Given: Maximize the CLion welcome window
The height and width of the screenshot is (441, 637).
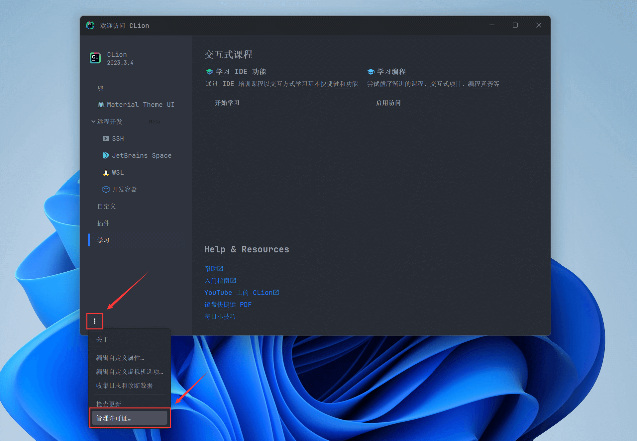Looking at the screenshot, I should [x=515, y=25].
